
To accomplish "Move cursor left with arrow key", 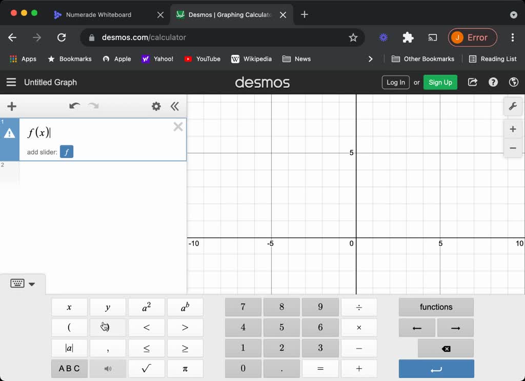I will pyautogui.click(x=417, y=327).
